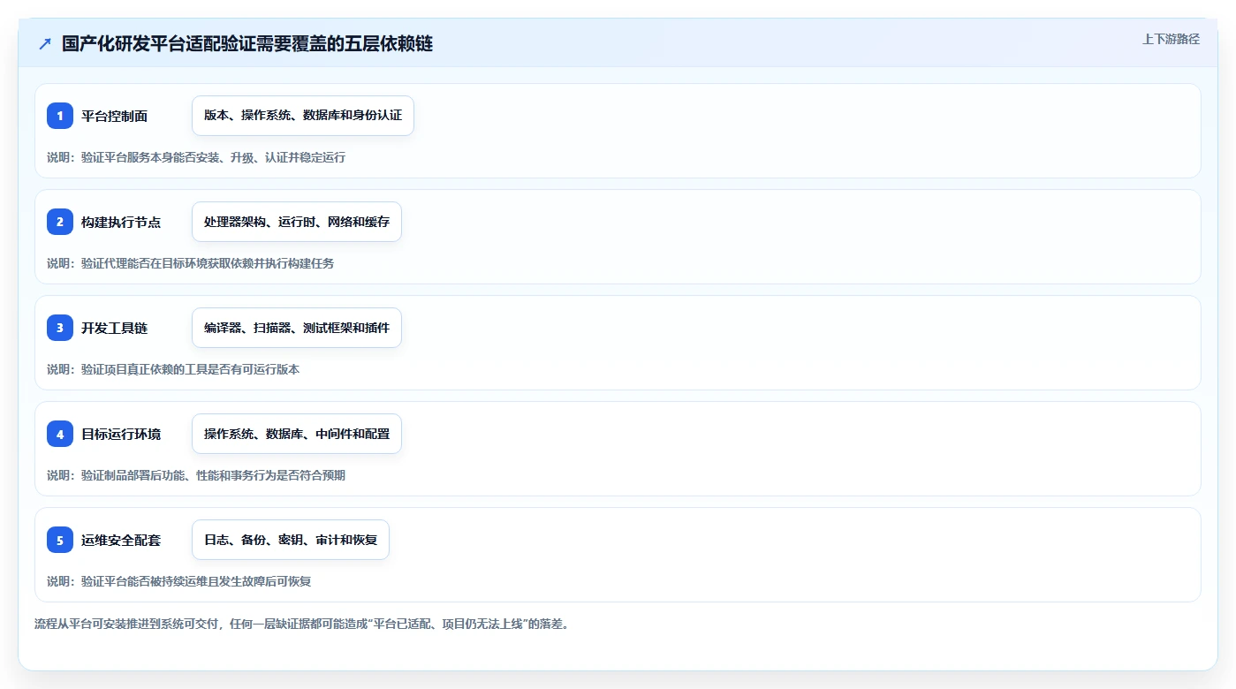Click the 上下游路径 label

tap(1171, 39)
